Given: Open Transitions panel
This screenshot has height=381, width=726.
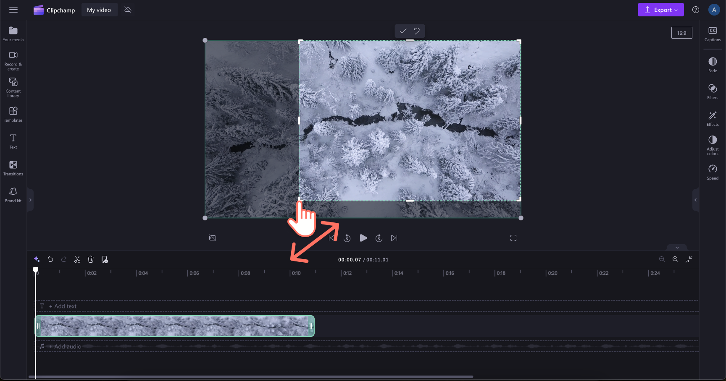Looking at the screenshot, I should tap(13, 168).
